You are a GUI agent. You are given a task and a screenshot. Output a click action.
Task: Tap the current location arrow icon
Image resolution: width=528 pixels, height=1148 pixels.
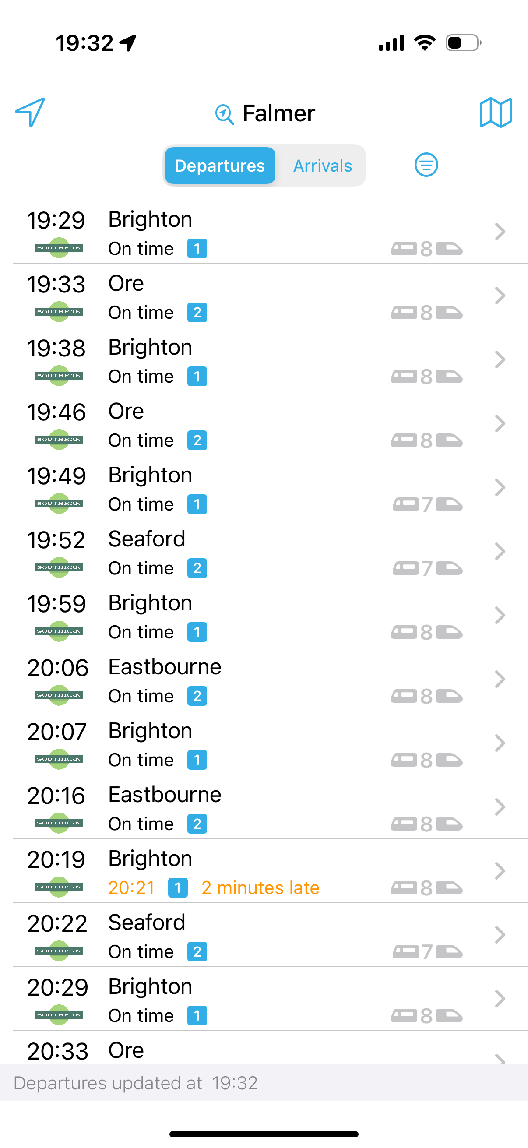coord(30,112)
